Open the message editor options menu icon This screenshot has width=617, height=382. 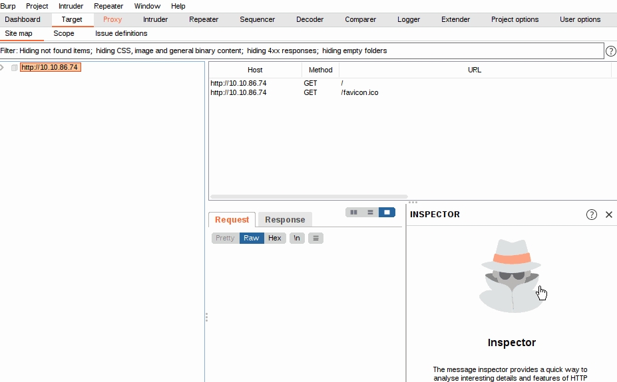tap(316, 238)
